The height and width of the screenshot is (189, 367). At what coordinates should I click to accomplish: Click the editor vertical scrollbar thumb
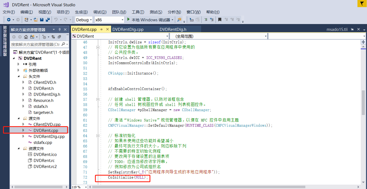[363, 102]
